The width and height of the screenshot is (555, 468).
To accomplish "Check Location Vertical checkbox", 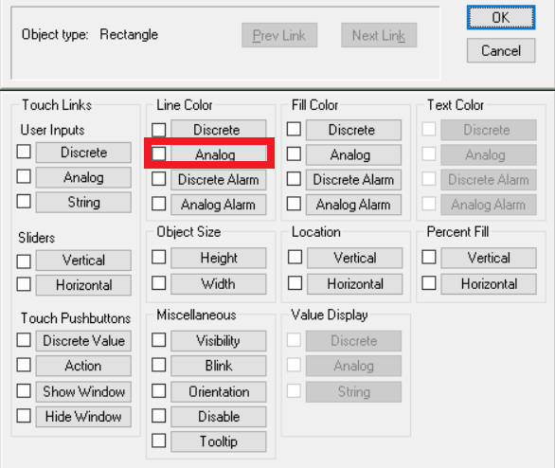I will pos(295,257).
